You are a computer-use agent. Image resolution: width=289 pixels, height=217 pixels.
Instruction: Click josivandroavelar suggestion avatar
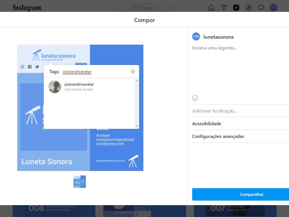click(x=55, y=87)
